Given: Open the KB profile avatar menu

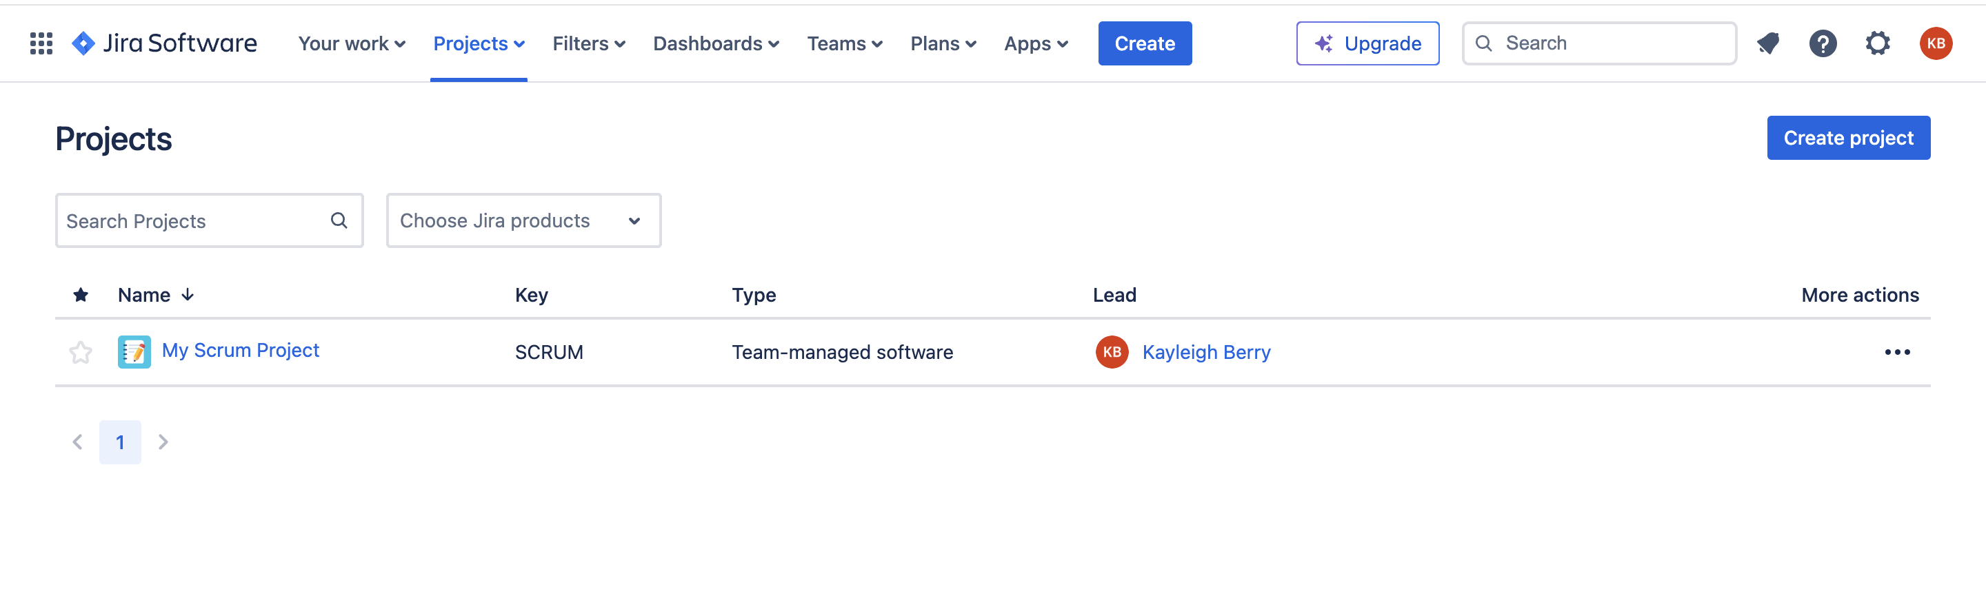Looking at the screenshot, I should 1935,44.
